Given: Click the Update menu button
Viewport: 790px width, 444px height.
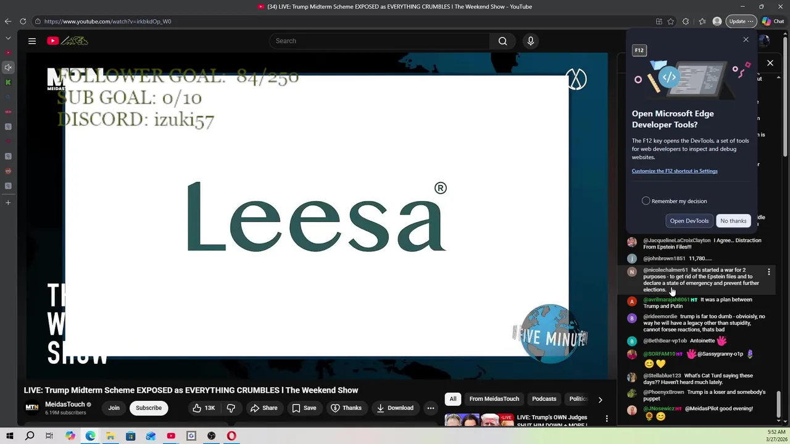Looking at the screenshot, I should point(741,21).
